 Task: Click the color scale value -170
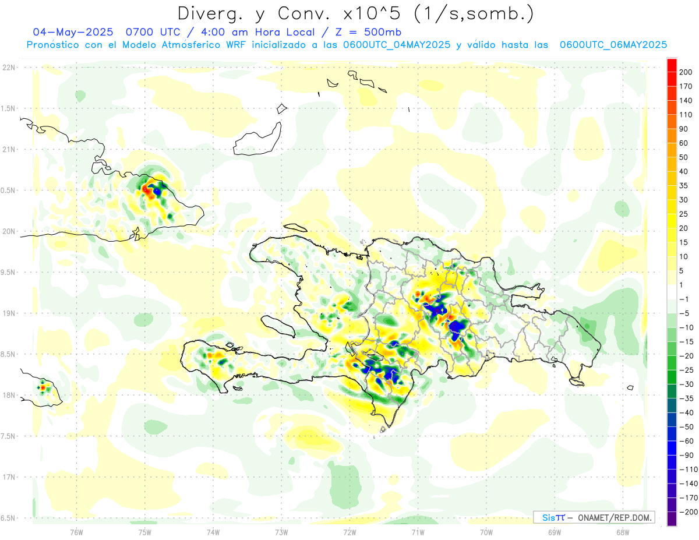point(689,497)
